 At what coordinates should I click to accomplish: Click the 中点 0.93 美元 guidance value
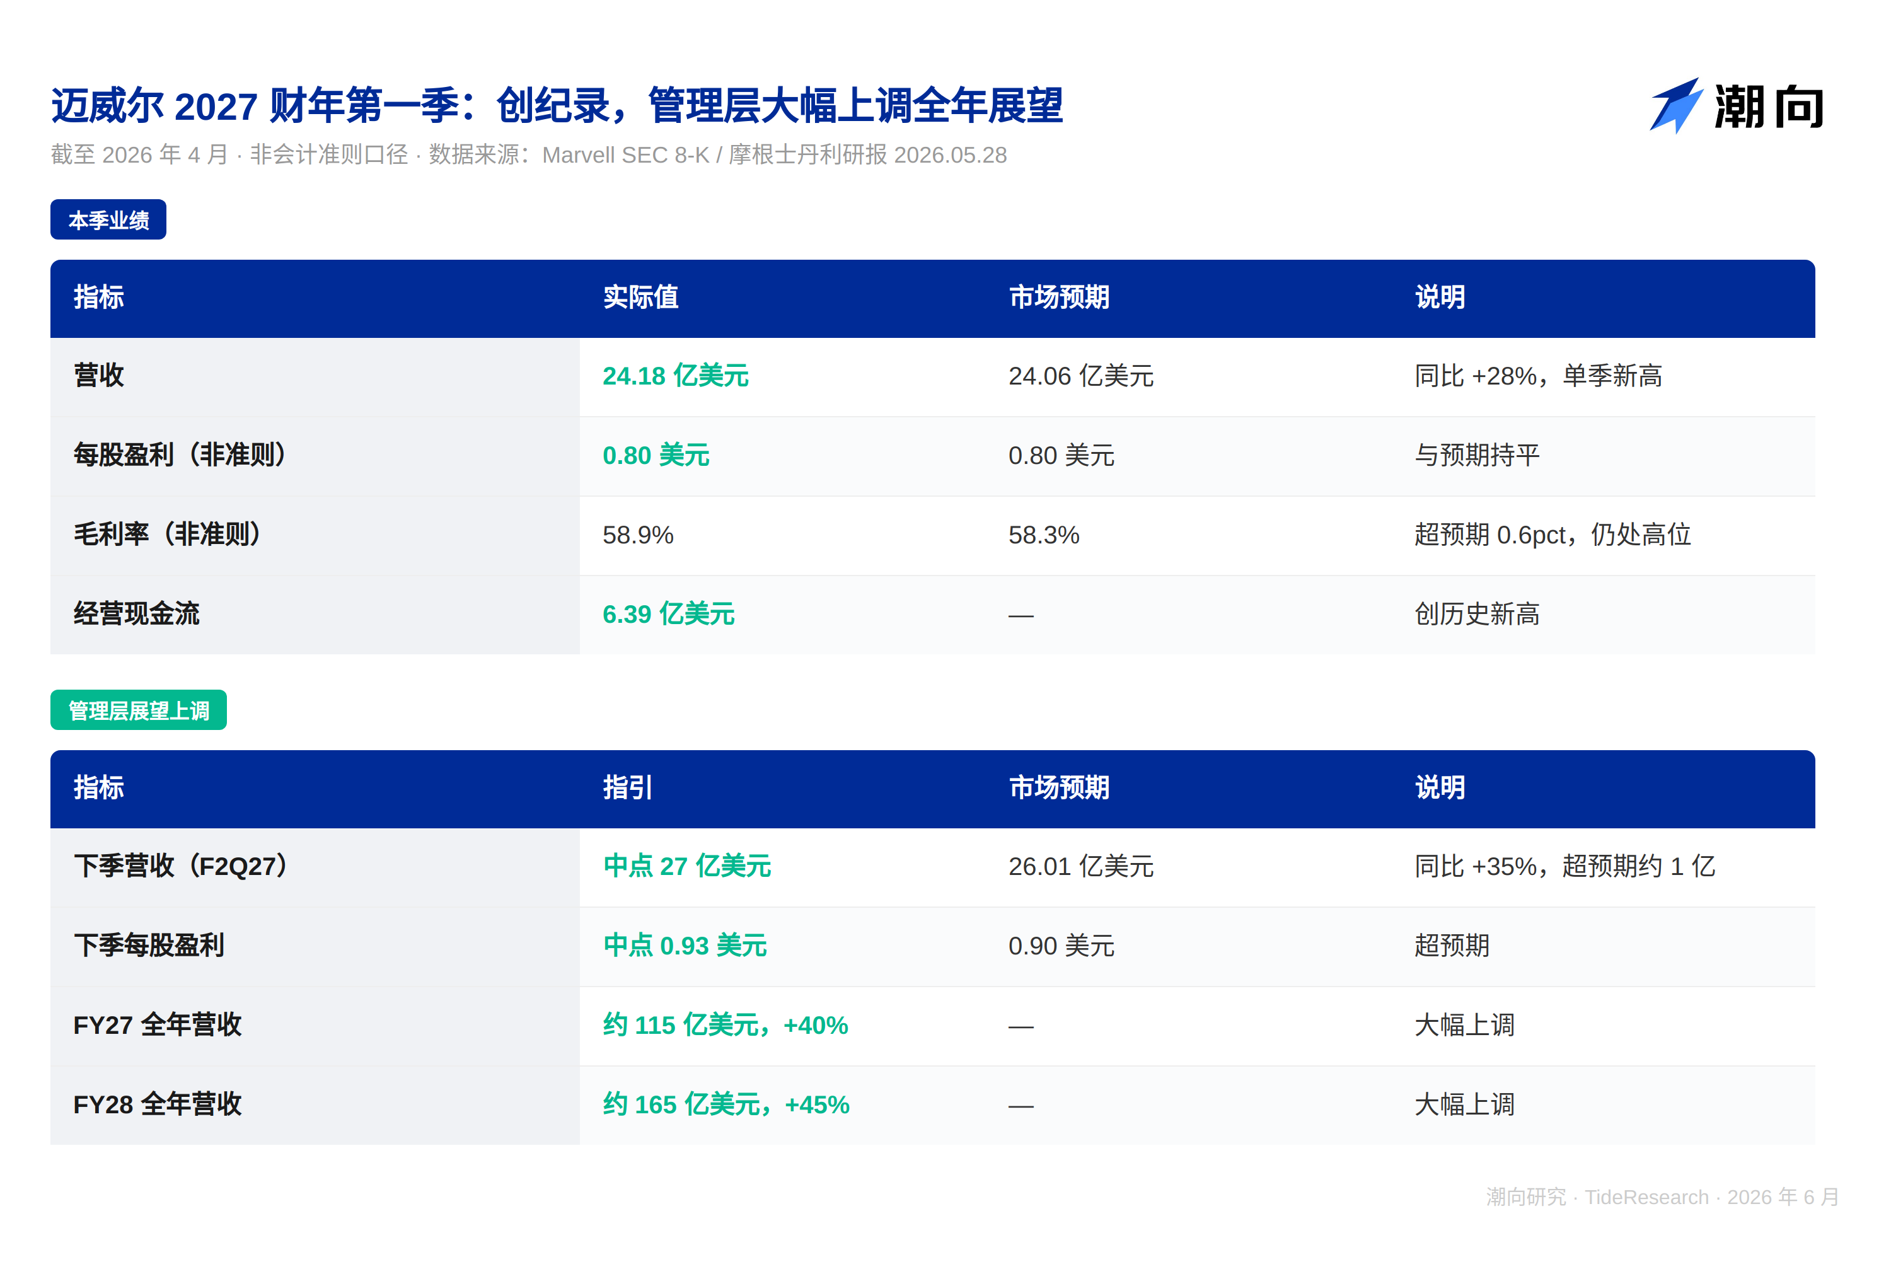(685, 946)
